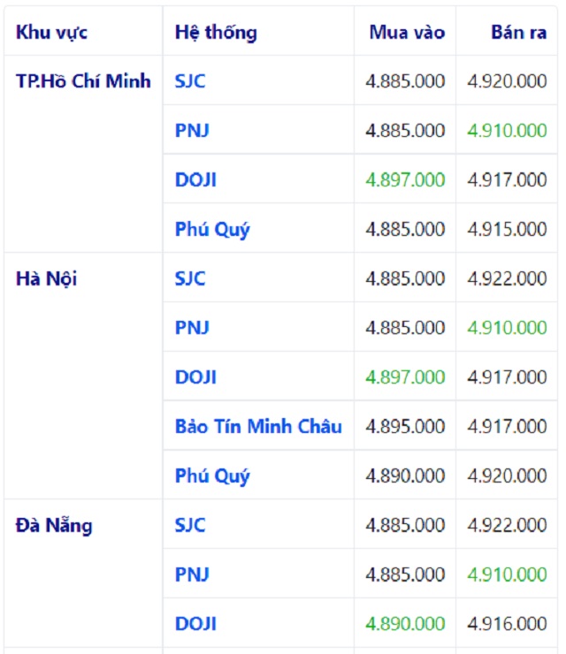This screenshot has width=566, height=654.
Task: Select the Mua vào column header
Action: click(x=407, y=33)
